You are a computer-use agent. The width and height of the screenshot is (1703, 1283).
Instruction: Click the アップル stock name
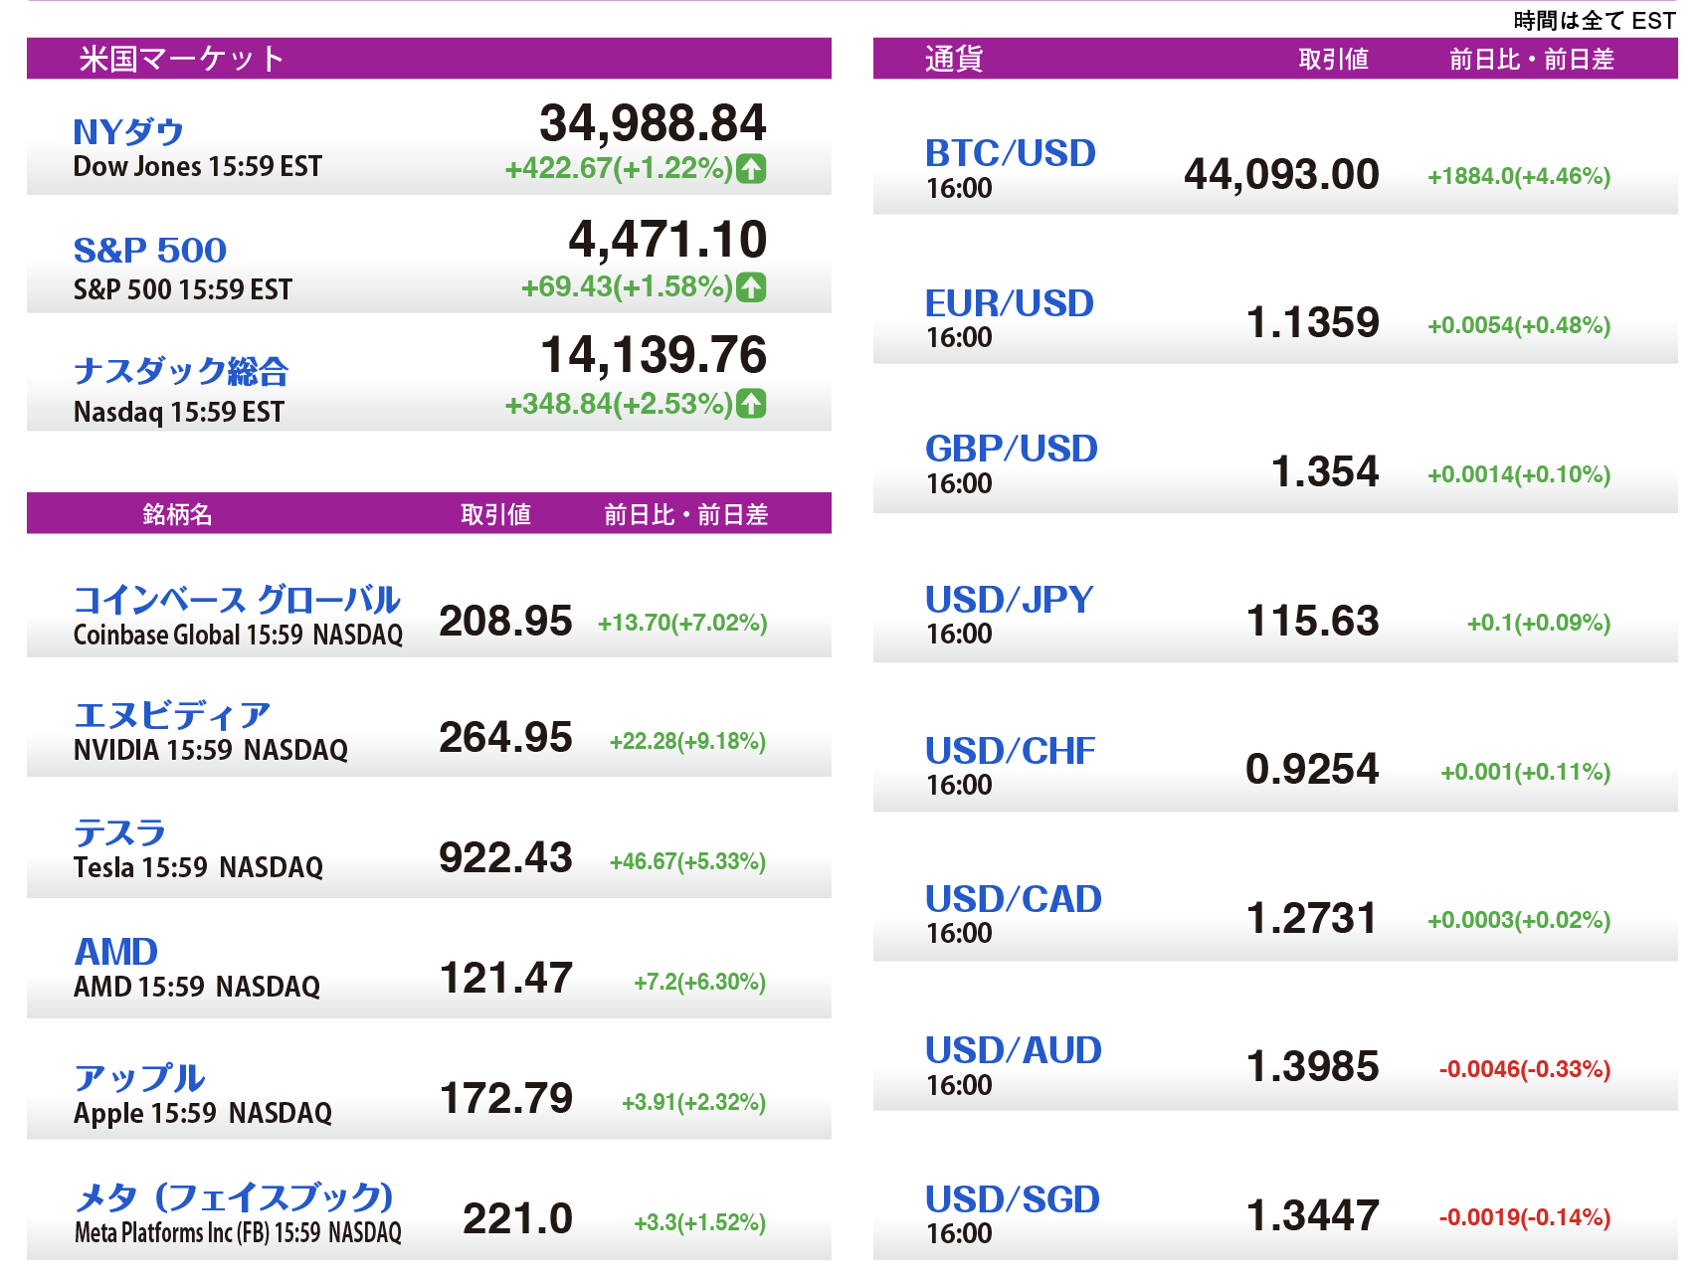(x=139, y=1078)
